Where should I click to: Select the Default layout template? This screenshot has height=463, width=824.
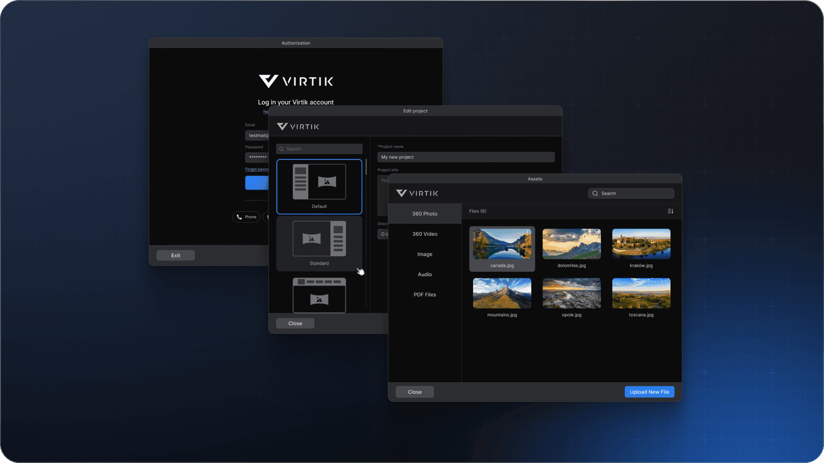click(319, 186)
